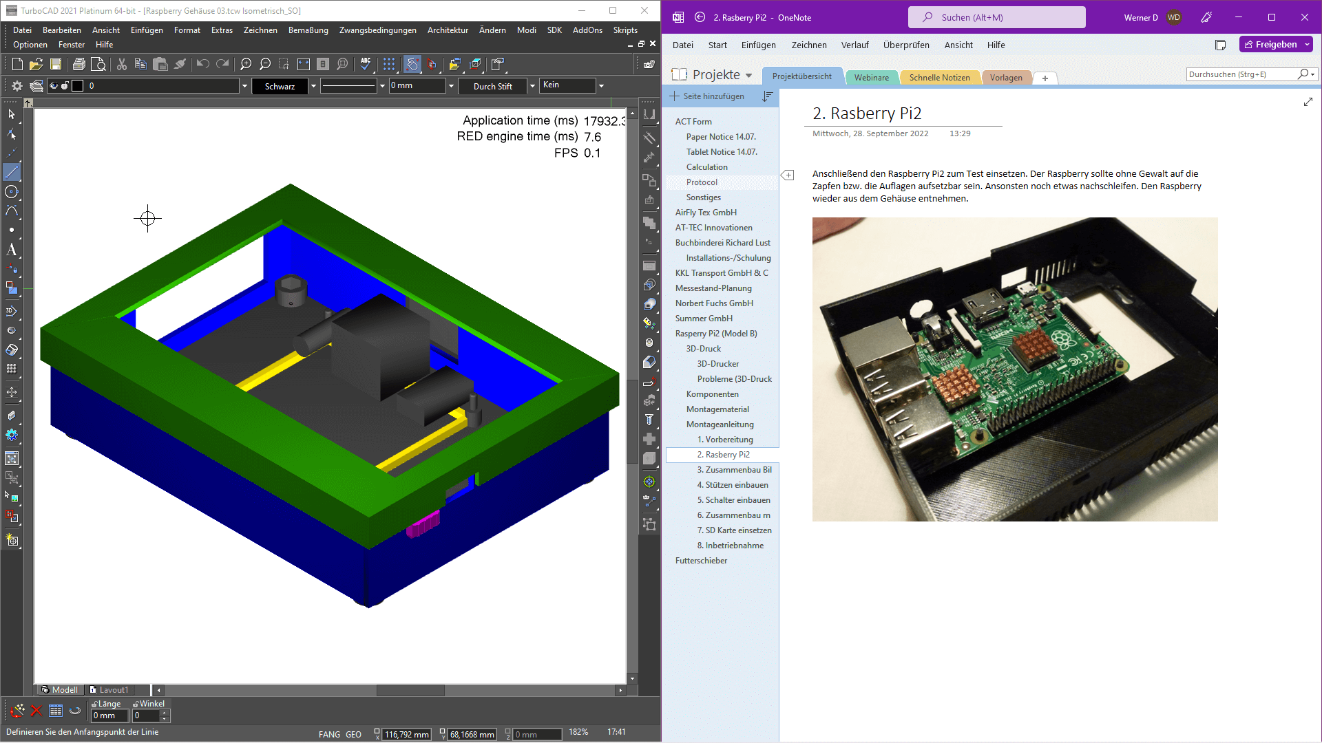
Task: Open the Bemaßung menu
Action: [x=308, y=30]
